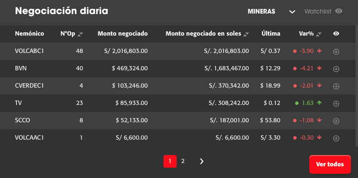The width and height of the screenshot is (358, 178).
Task: Add VOLCABC1 to watchlist with plus icon
Action: click(336, 52)
